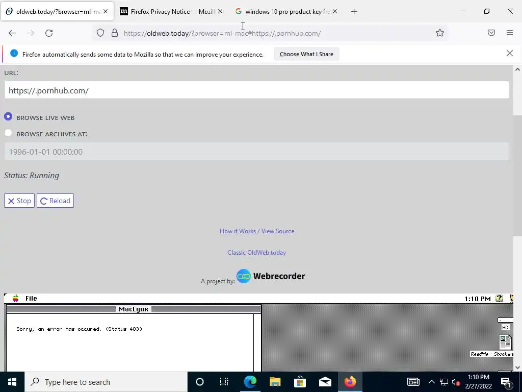Click the Mac menu bar clock 1:10 PM

(477, 299)
